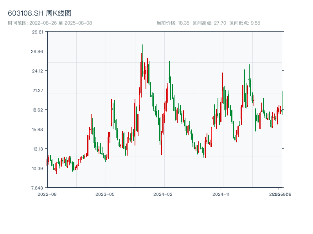313x234 pixels.
Task: Click y-axis label 21.37
Action: coord(38,90)
